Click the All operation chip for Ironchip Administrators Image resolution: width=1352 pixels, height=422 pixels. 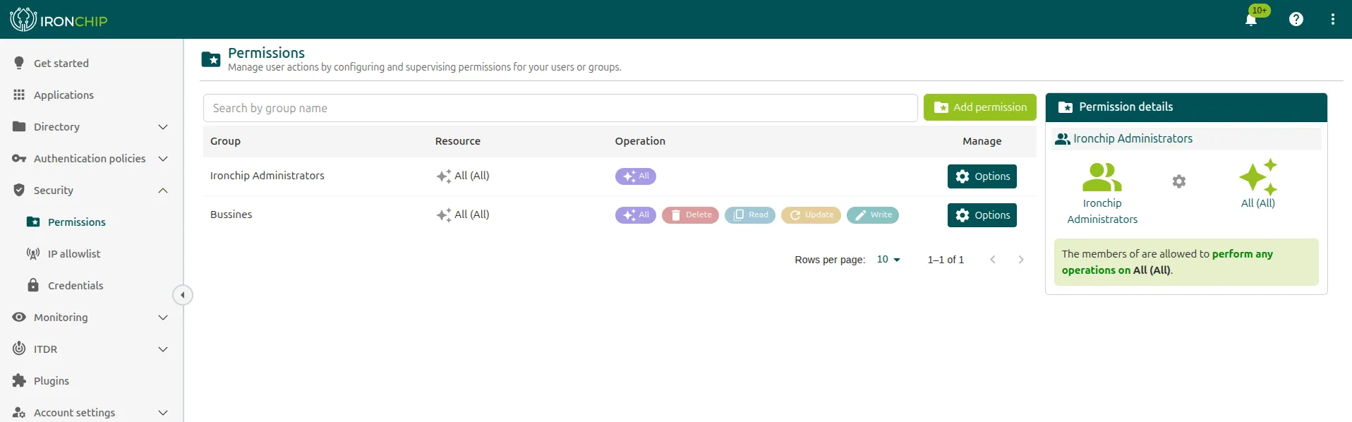pyautogui.click(x=636, y=176)
